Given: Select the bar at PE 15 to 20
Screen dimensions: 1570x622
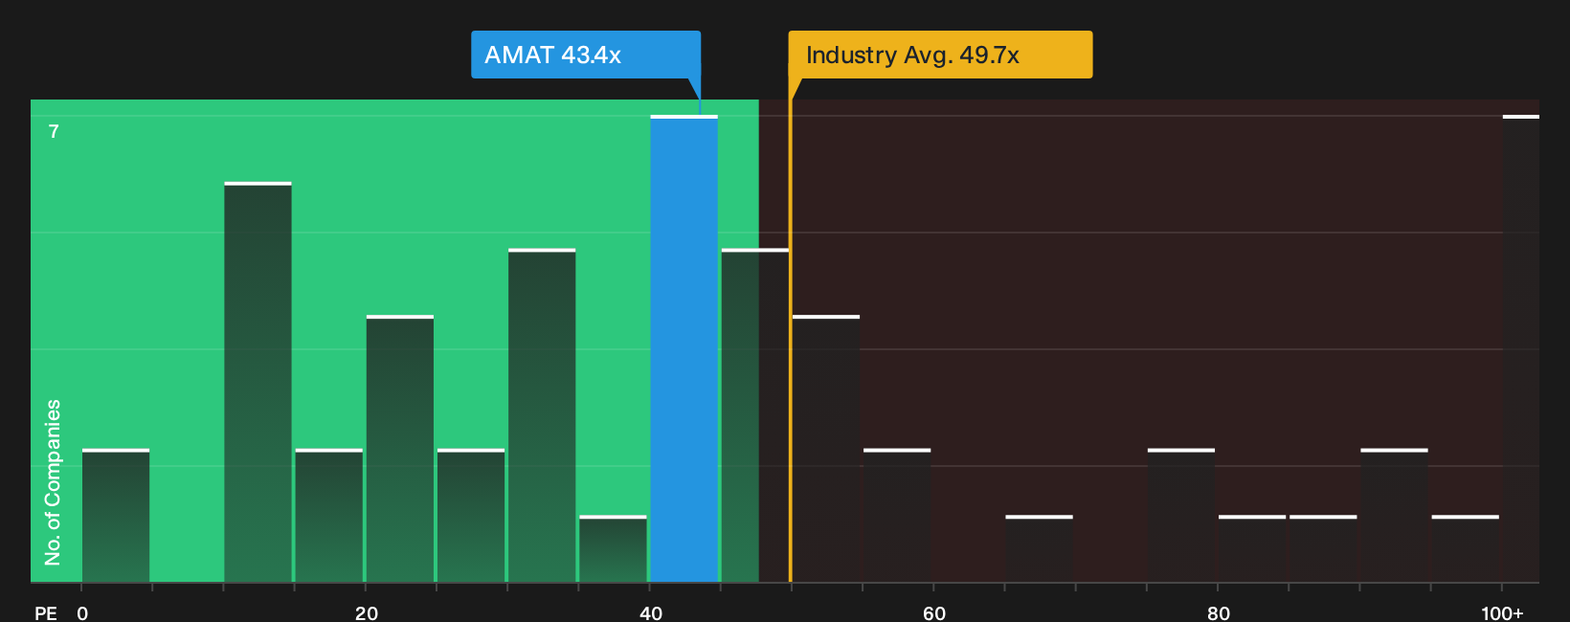Looking at the screenshot, I should click(329, 515).
